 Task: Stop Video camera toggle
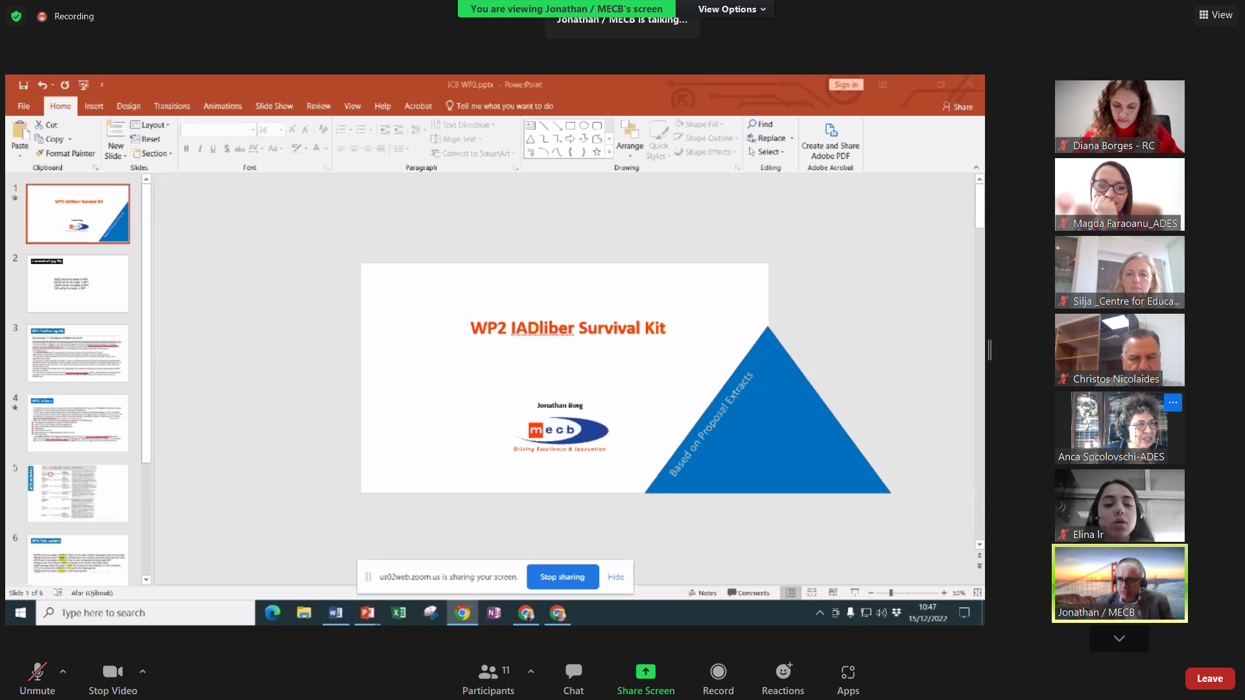[113, 678]
